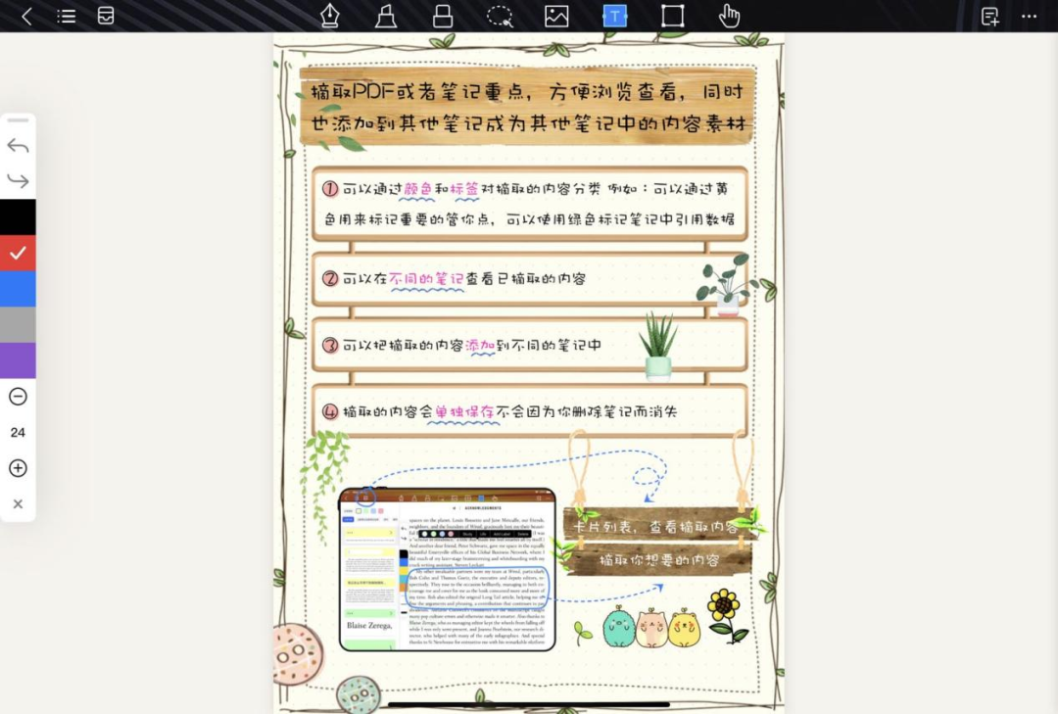Undo the last edit
The height and width of the screenshot is (714, 1058).
[x=18, y=145]
